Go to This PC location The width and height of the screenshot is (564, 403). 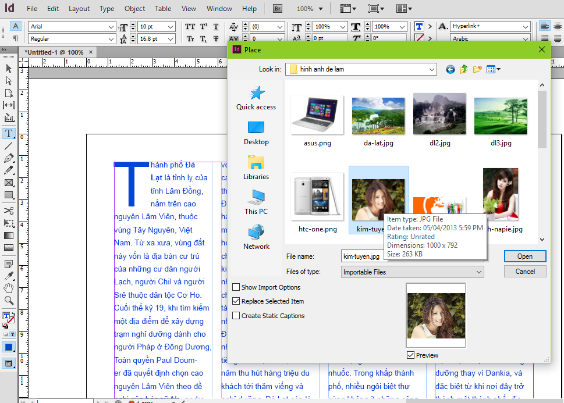tap(256, 202)
